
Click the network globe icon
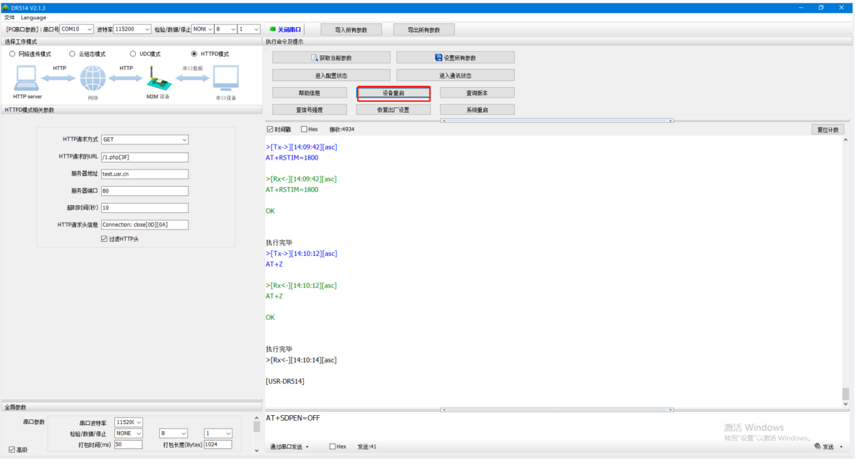coord(93,79)
